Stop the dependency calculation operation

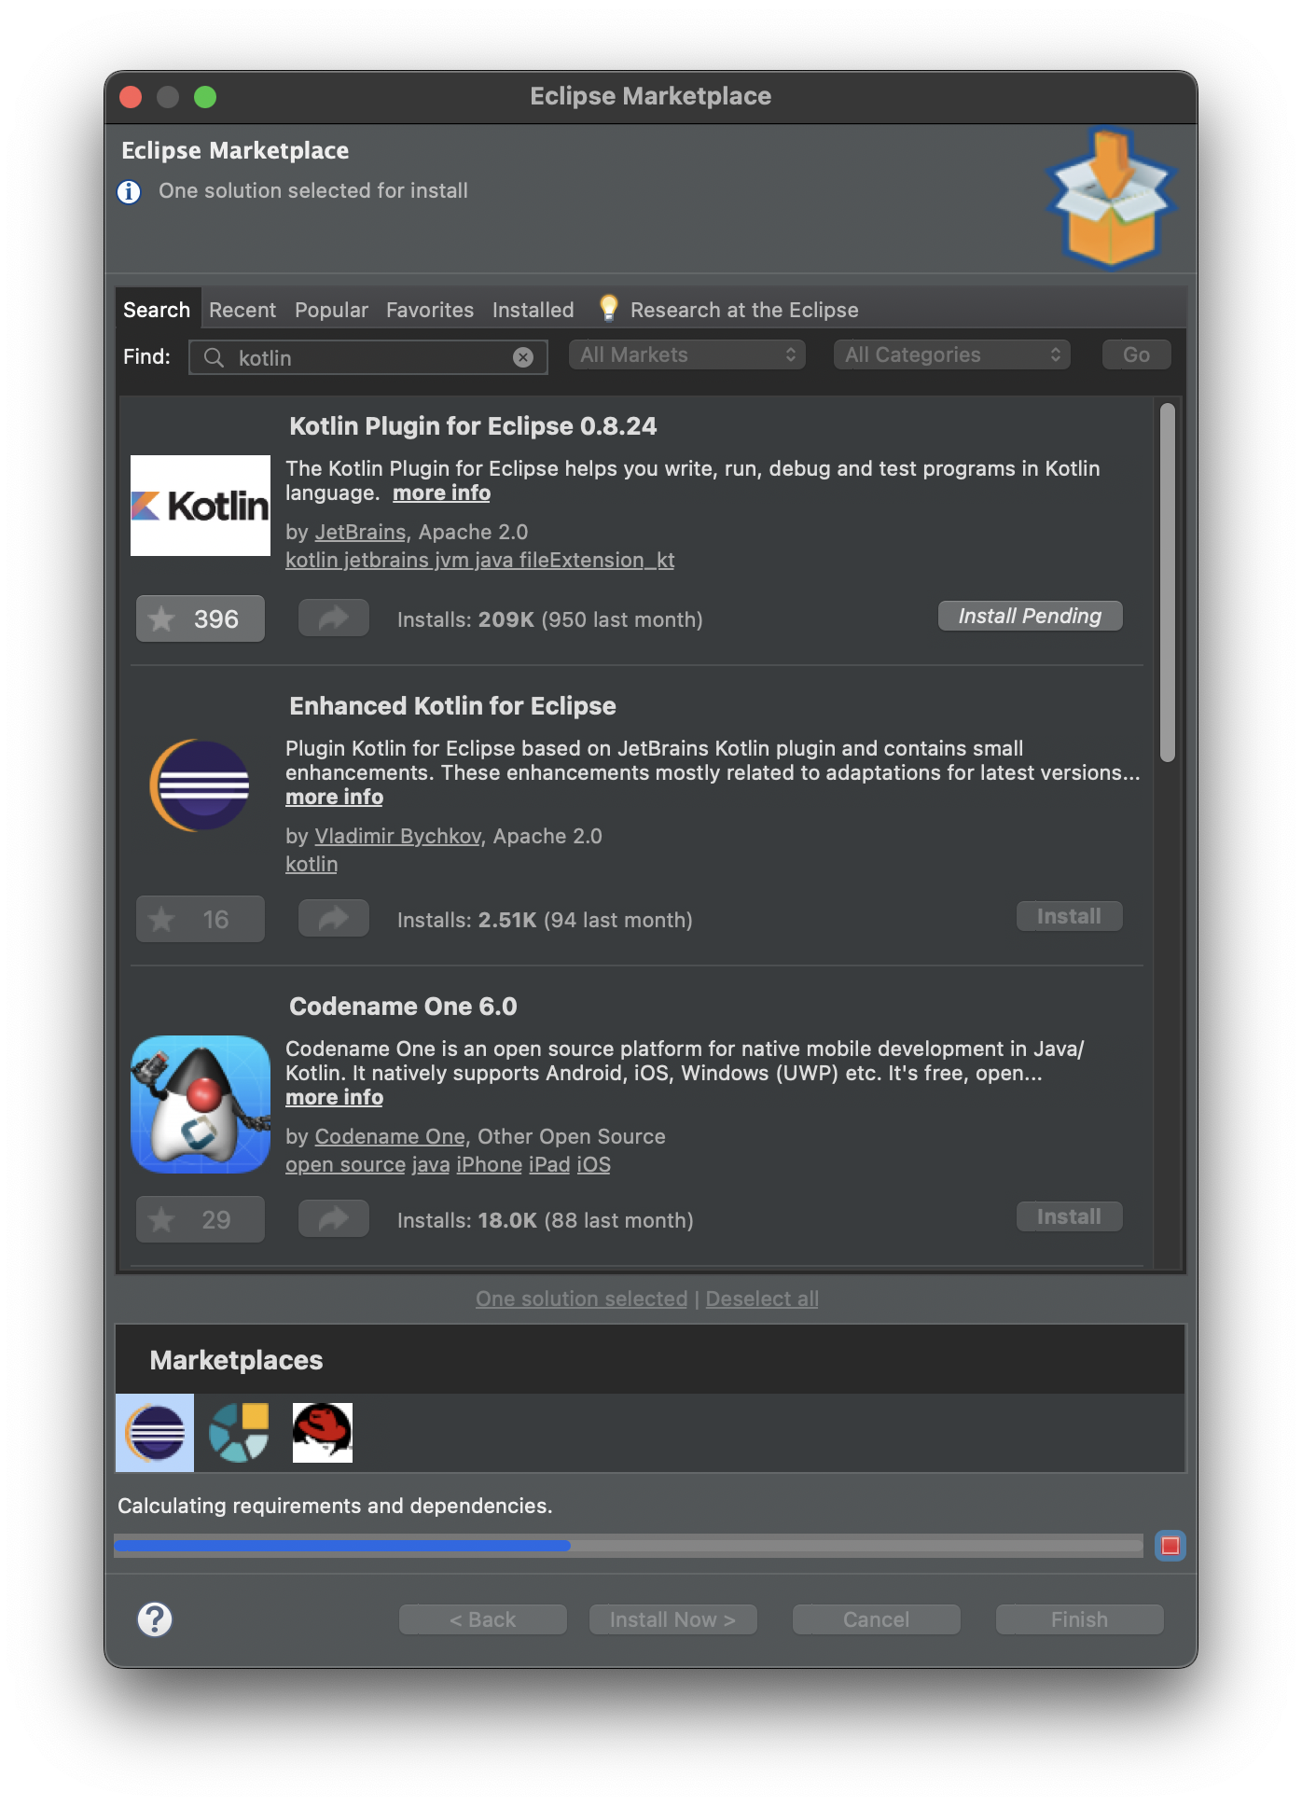1170,1546
